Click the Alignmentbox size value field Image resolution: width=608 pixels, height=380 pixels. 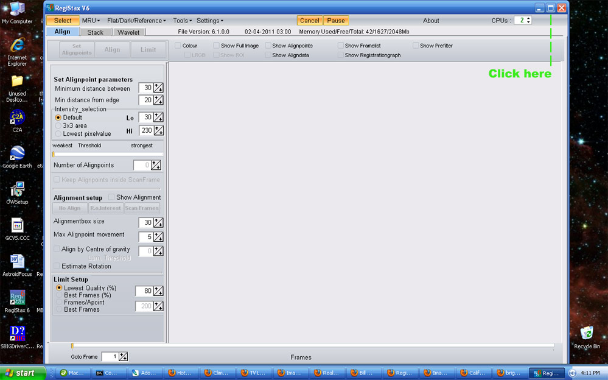[x=146, y=222]
